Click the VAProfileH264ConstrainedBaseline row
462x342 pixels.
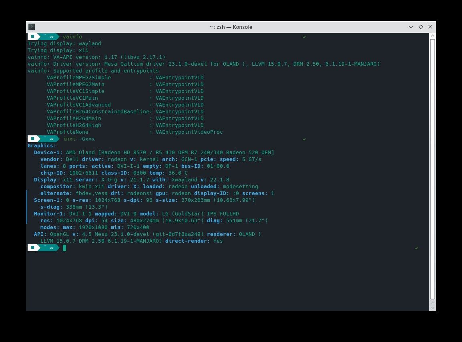[125, 111]
